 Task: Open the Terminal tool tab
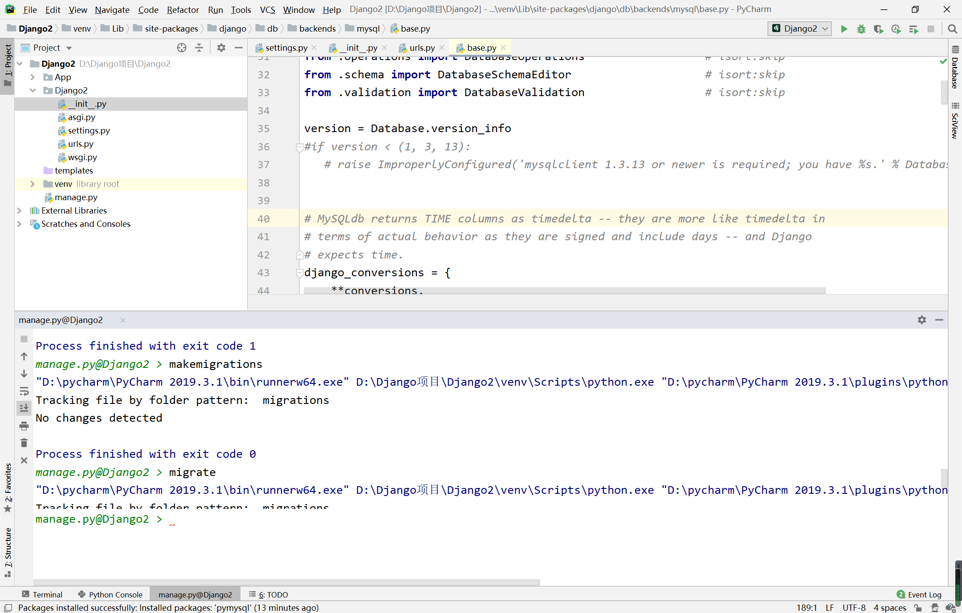[42, 594]
